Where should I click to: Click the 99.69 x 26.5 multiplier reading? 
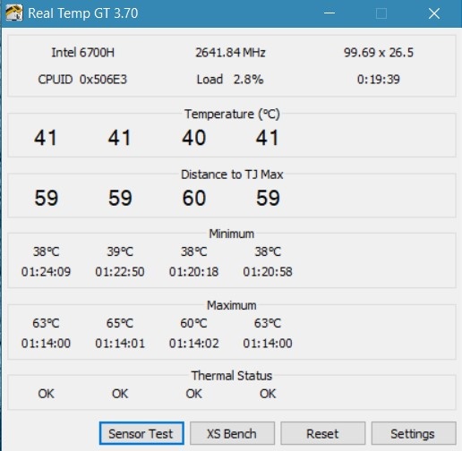click(x=379, y=53)
